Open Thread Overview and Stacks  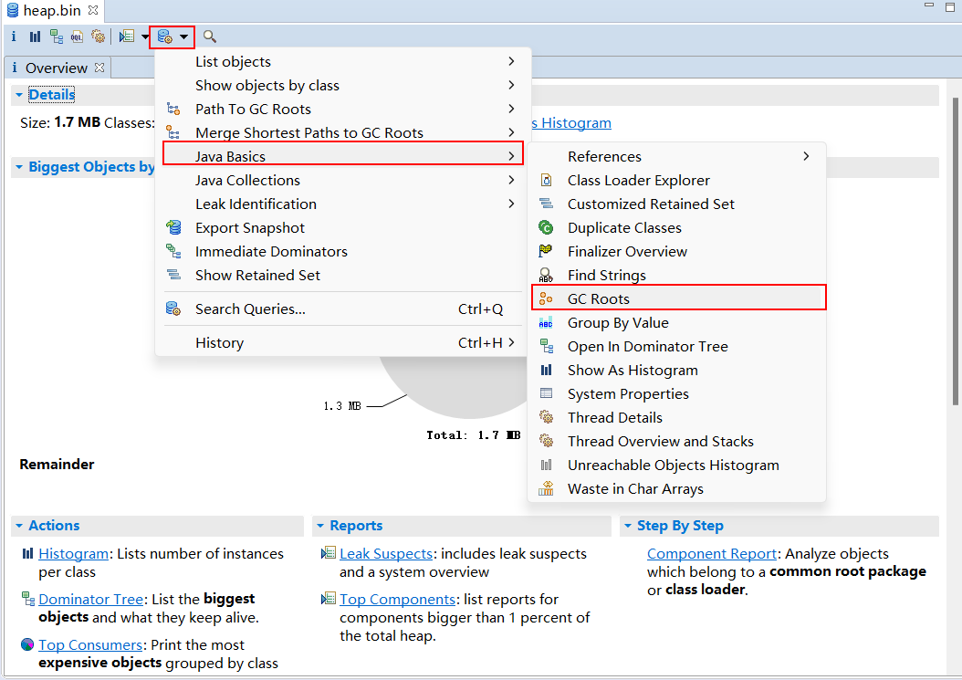676,442
